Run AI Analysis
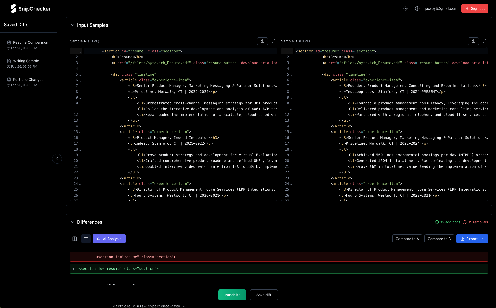The image size is (496, 308). pyautogui.click(x=109, y=239)
